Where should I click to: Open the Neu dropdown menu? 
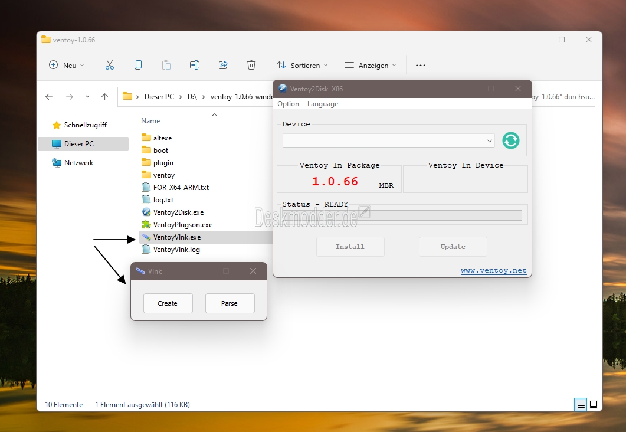click(66, 65)
